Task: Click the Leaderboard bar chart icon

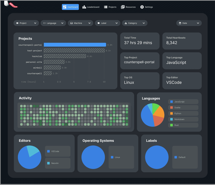Action: (x=84, y=7)
